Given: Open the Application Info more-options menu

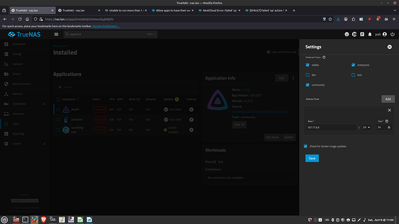Looking at the screenshot, I should (293, 78).
